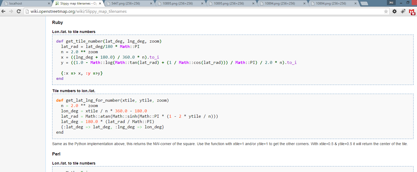Click the "def get_tile_number(lat_deg, lng_deg, zoom)" line
Viewport: 417px width, 172px height.
point(109,41)
